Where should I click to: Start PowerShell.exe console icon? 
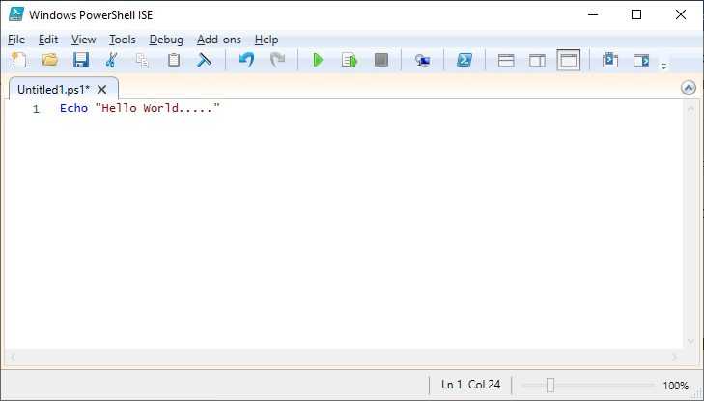[465, 60]
